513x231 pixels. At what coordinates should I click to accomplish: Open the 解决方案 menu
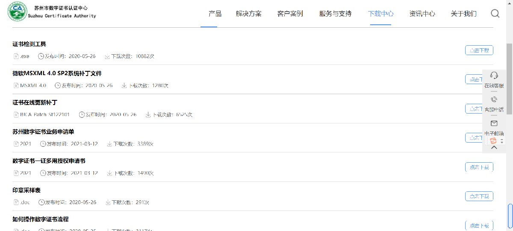tap(248, 14)
